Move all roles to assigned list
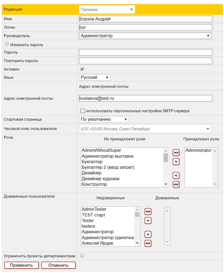 click(x=176, y=153)
